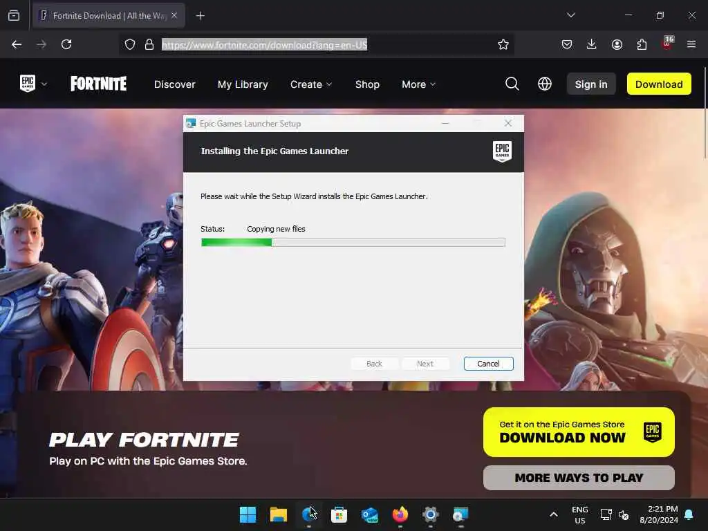
Task: Click yellow Download button in navbar
Action: pos(659,84)
